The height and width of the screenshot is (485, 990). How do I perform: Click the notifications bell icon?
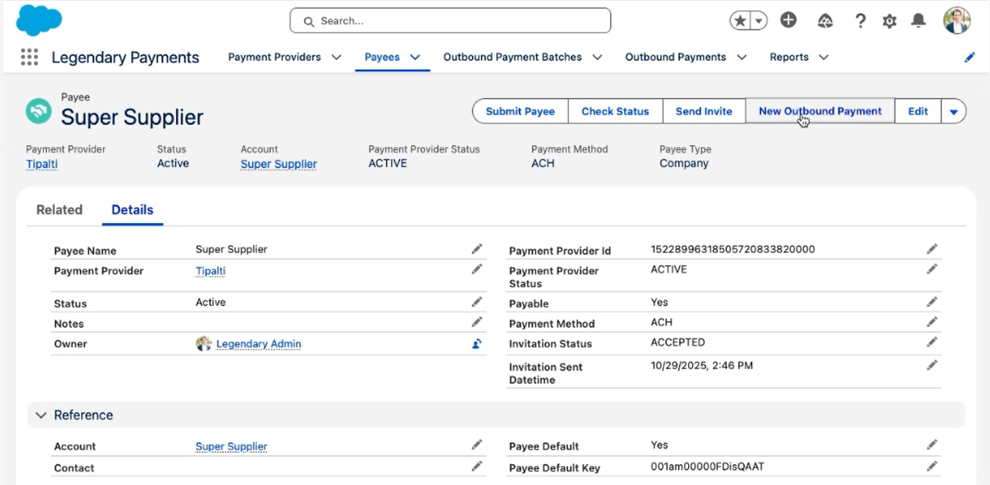click(918, 21)
